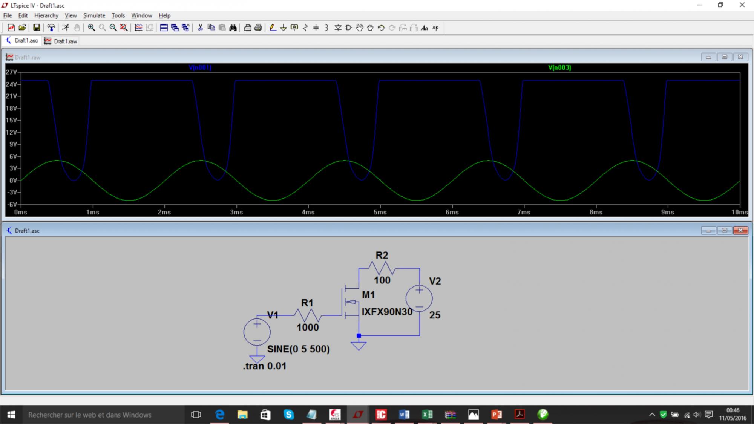Switch to the Draft1.asc tab
Image resolution: width=754 pixels, height=424 pixels.
click(22, 41)
